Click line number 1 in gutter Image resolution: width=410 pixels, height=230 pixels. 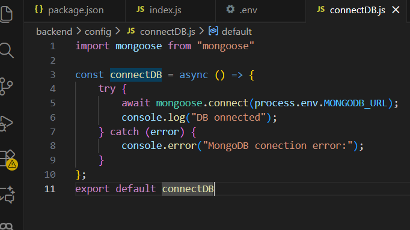[x=52, y=46]
